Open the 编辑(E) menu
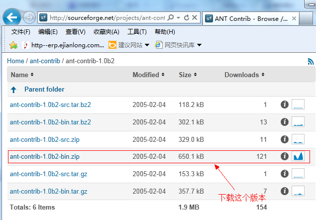This screenshot has width=316, height=220. pos(48,32)
